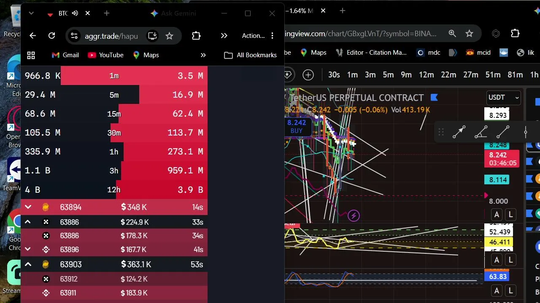This screenshot has width=540, height=303.
Task: Toggle log scale L below 46.411 value
Action: tap(510, 260)
